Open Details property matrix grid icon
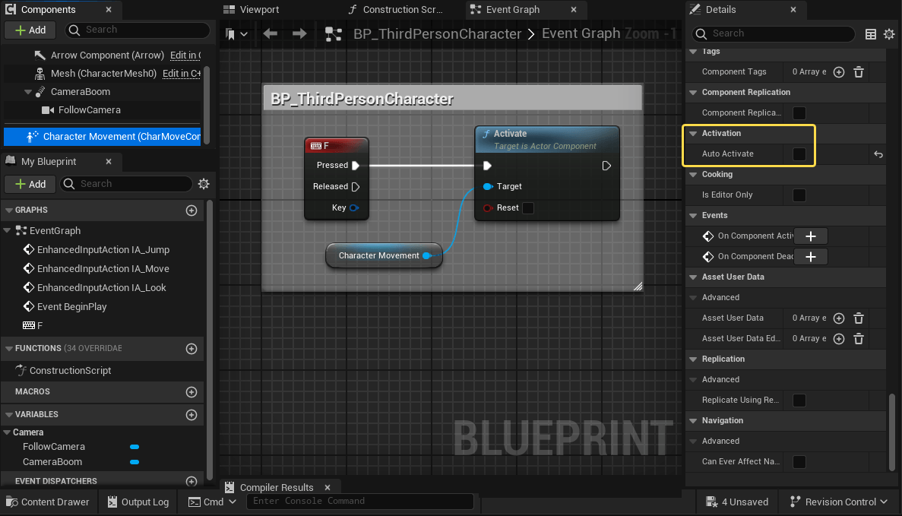 pos(870,34)
